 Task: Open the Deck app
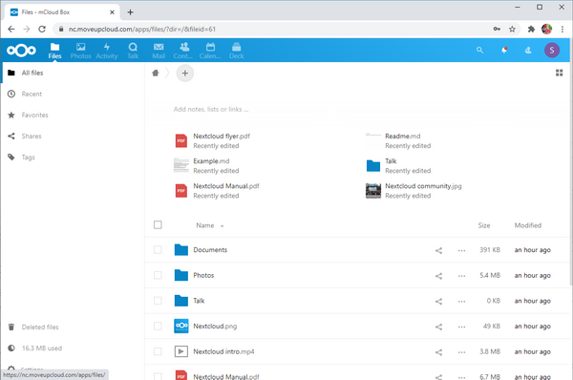click(x=237, y=51)
